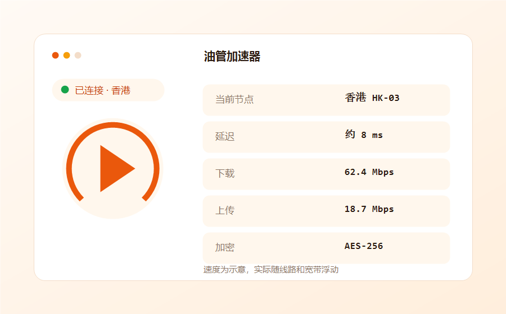Click the 约 8 ms latency value
This screenshot has width=506, height=314.
[x=364, y=135]
